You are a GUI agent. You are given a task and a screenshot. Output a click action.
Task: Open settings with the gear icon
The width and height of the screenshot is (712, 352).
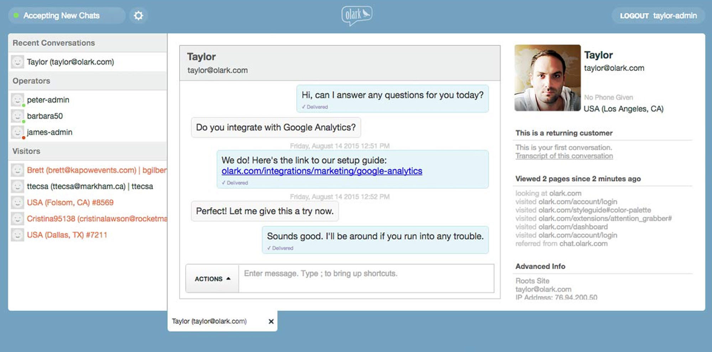[138, 16]
